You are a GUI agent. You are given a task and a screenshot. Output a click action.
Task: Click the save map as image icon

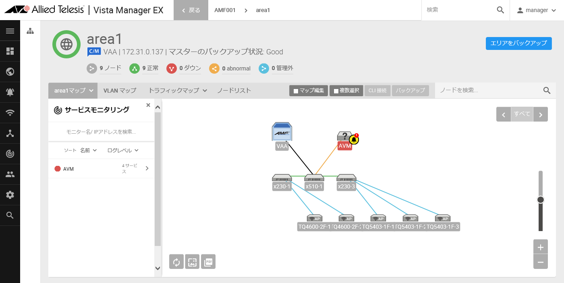[192, 262]
